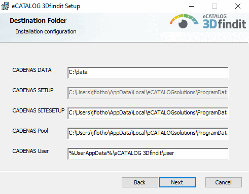Click the 'Destination Folder' heading
Screen dimensions: 249x194
(x=38, y=21)
